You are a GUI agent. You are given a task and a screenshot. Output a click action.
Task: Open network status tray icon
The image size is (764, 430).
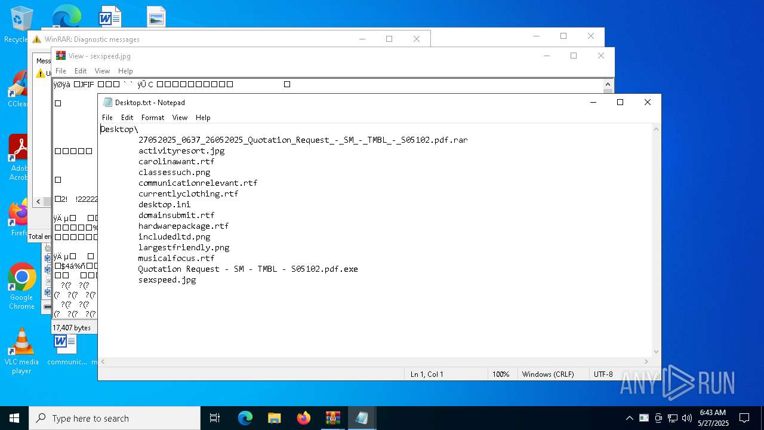[673, 418]
